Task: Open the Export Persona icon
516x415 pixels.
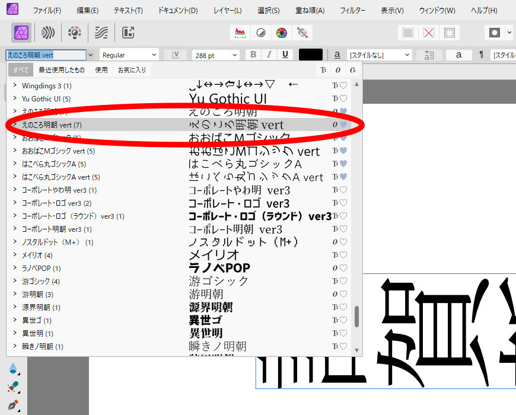Action: click(128, 33)
